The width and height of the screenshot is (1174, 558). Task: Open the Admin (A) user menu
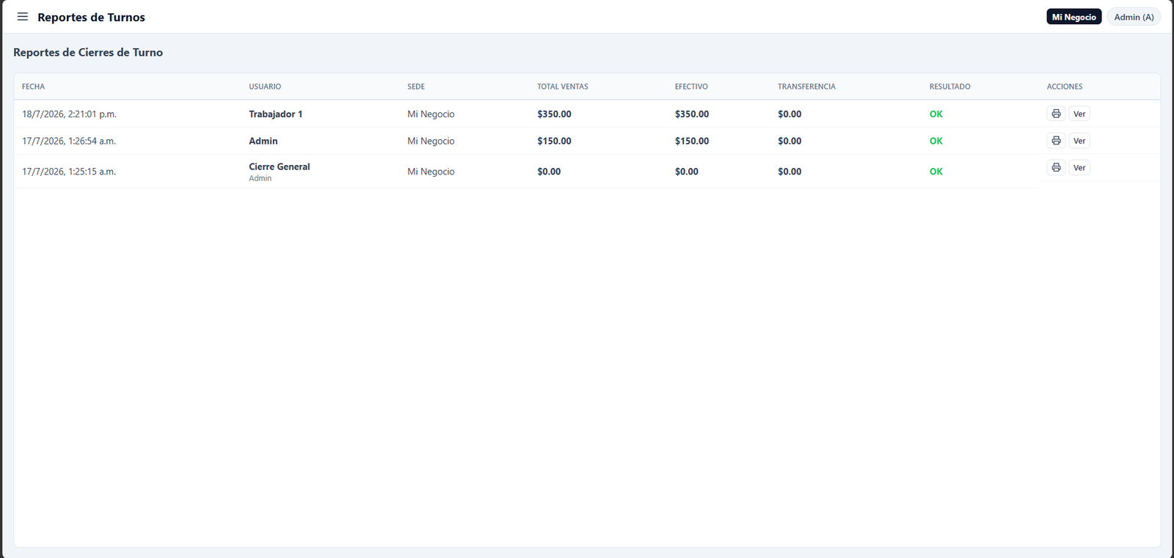point(1134,17)
